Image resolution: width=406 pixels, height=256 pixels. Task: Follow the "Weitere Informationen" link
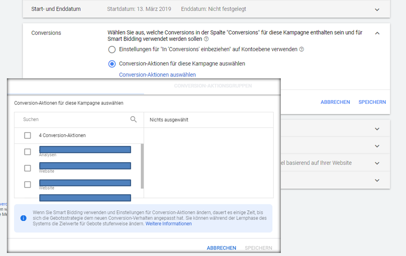[x=168, y=224]
